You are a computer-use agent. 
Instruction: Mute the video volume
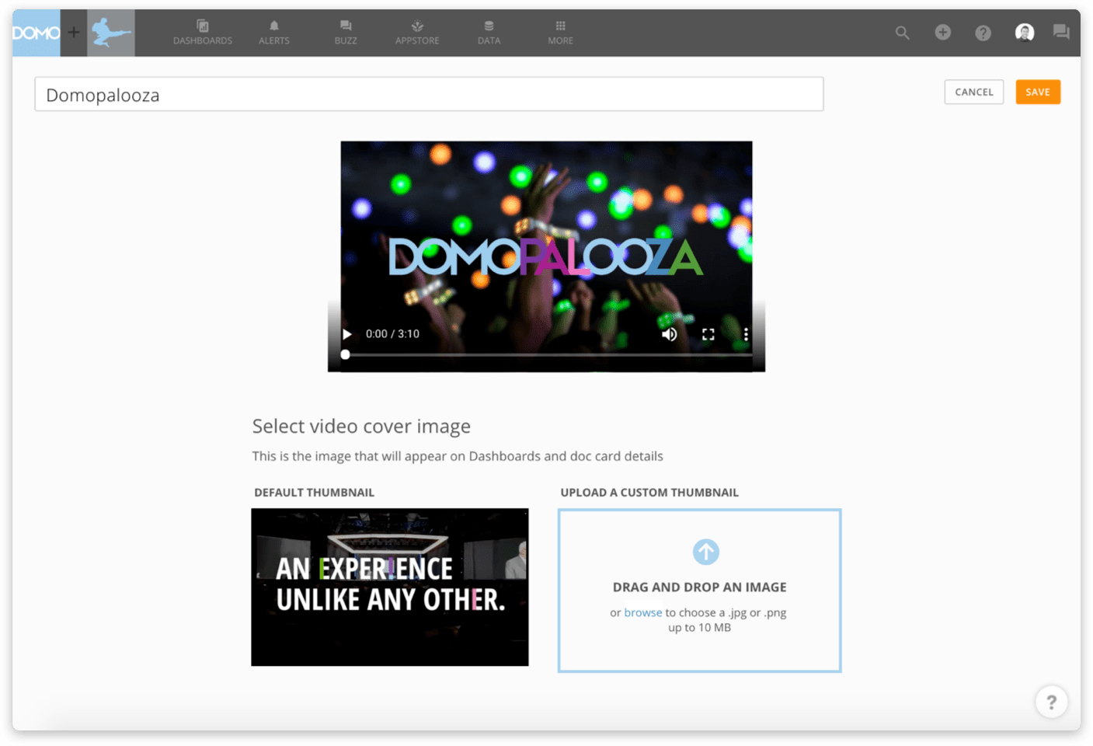click(669, 334)
